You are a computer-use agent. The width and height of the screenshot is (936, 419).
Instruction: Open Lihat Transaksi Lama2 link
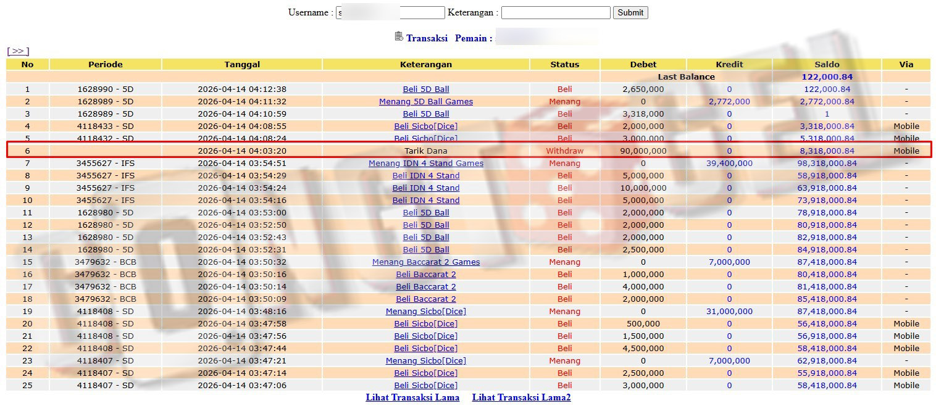tap(521, 397)
